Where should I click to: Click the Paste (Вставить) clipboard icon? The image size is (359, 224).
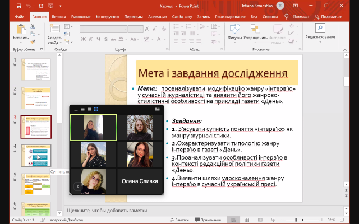21,29
